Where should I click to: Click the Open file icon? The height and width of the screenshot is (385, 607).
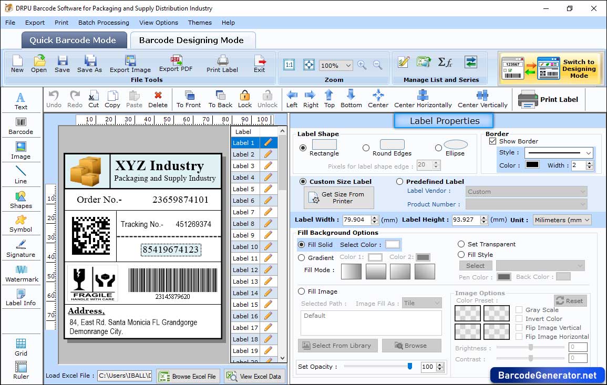pos(39,64)
